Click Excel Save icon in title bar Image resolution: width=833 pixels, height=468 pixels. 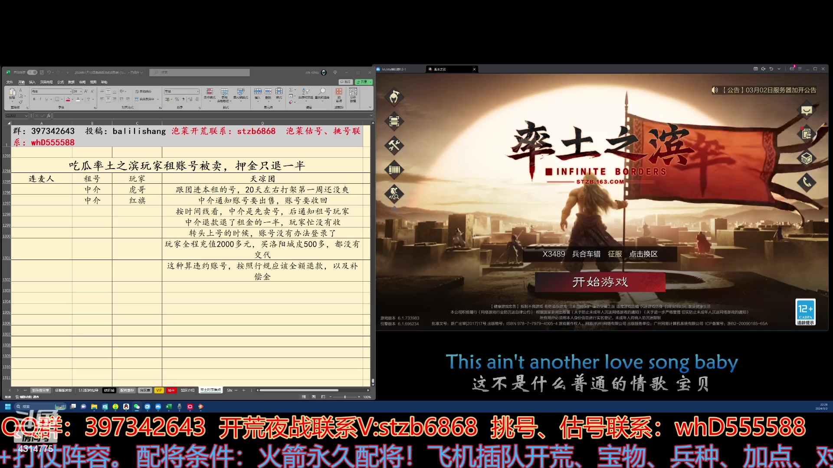[42, 72]
